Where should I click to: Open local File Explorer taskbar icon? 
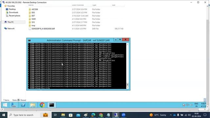(x=63, y=115)
